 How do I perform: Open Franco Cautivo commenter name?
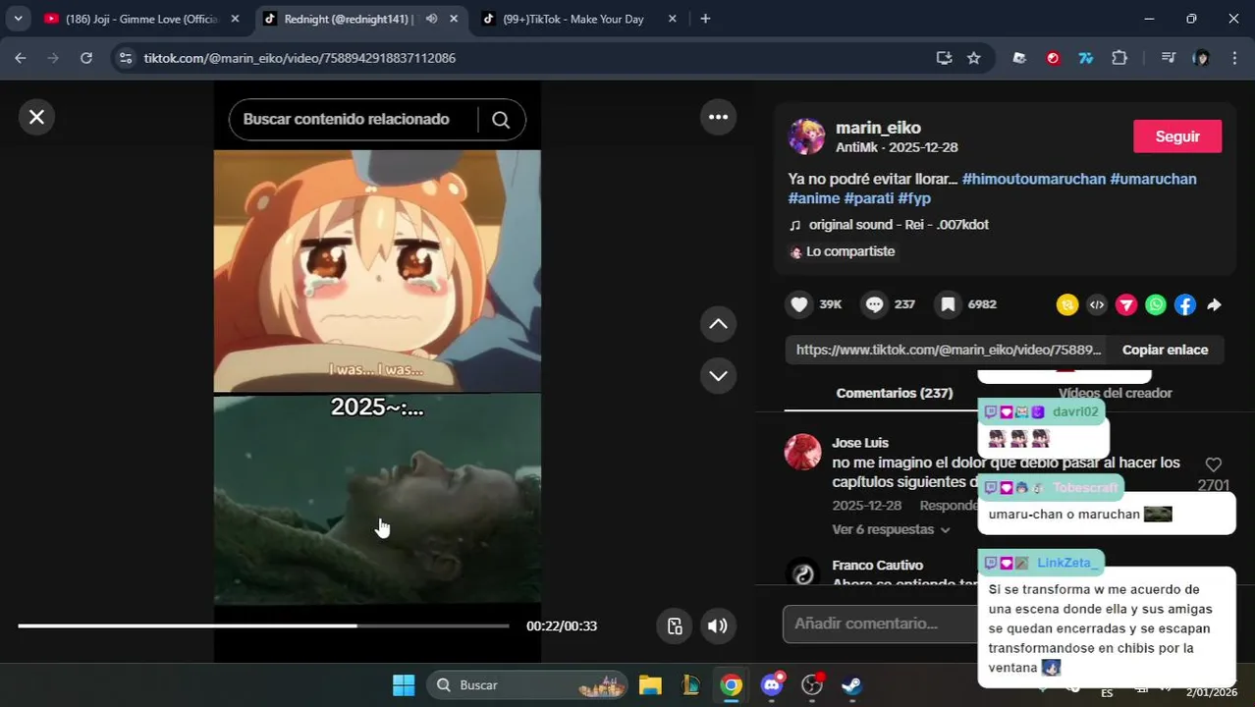pyautogui.click(x=877, y=566)
